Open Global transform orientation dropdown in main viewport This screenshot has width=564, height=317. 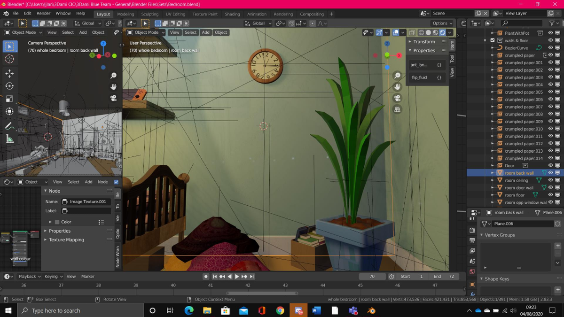(258, 23)
